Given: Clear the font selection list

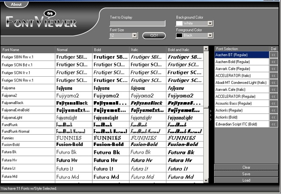Looking at the screenshot, I should coord(246,167).
